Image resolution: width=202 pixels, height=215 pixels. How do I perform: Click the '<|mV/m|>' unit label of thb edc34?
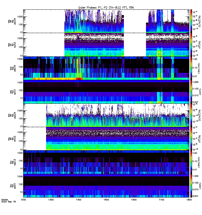199,68
